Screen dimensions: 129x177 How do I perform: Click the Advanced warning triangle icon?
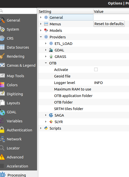pos(2,157)
